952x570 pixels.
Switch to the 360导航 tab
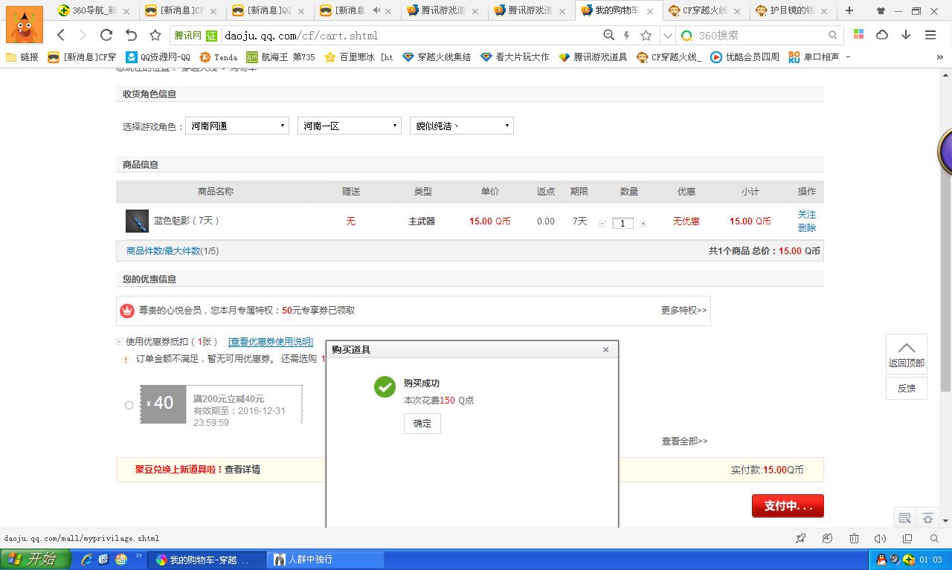95,10
